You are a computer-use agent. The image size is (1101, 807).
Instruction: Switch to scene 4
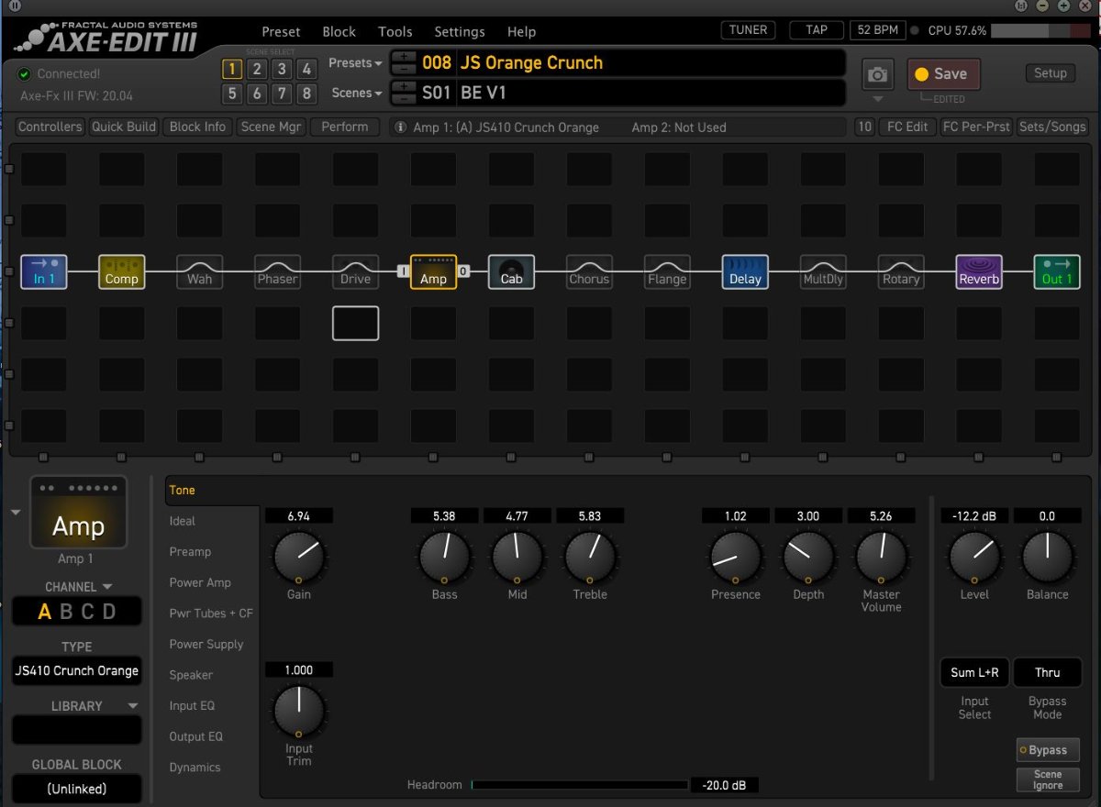[x=306, y=69]
